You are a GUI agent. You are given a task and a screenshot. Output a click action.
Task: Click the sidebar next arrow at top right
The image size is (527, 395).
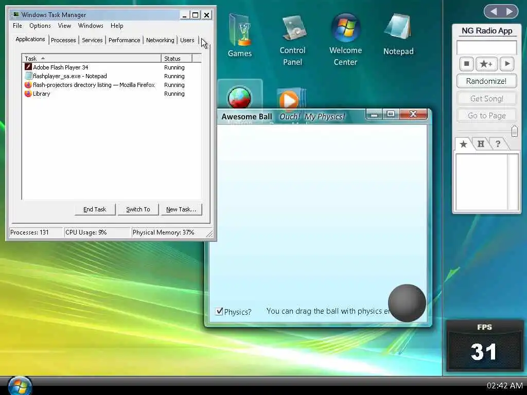(510, 12)
